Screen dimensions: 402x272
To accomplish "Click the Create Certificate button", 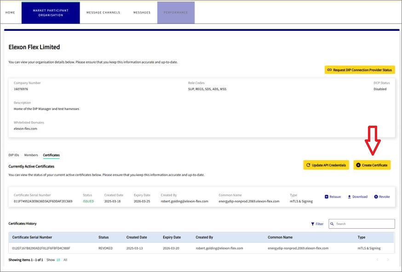I will (372, 165).
